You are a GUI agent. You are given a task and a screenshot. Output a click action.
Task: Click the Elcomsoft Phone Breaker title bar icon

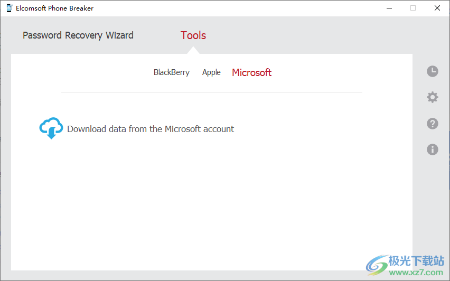coord(9,8)
